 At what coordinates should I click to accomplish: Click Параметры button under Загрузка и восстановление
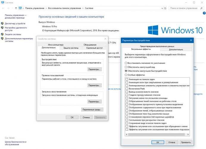coord(95,102)
